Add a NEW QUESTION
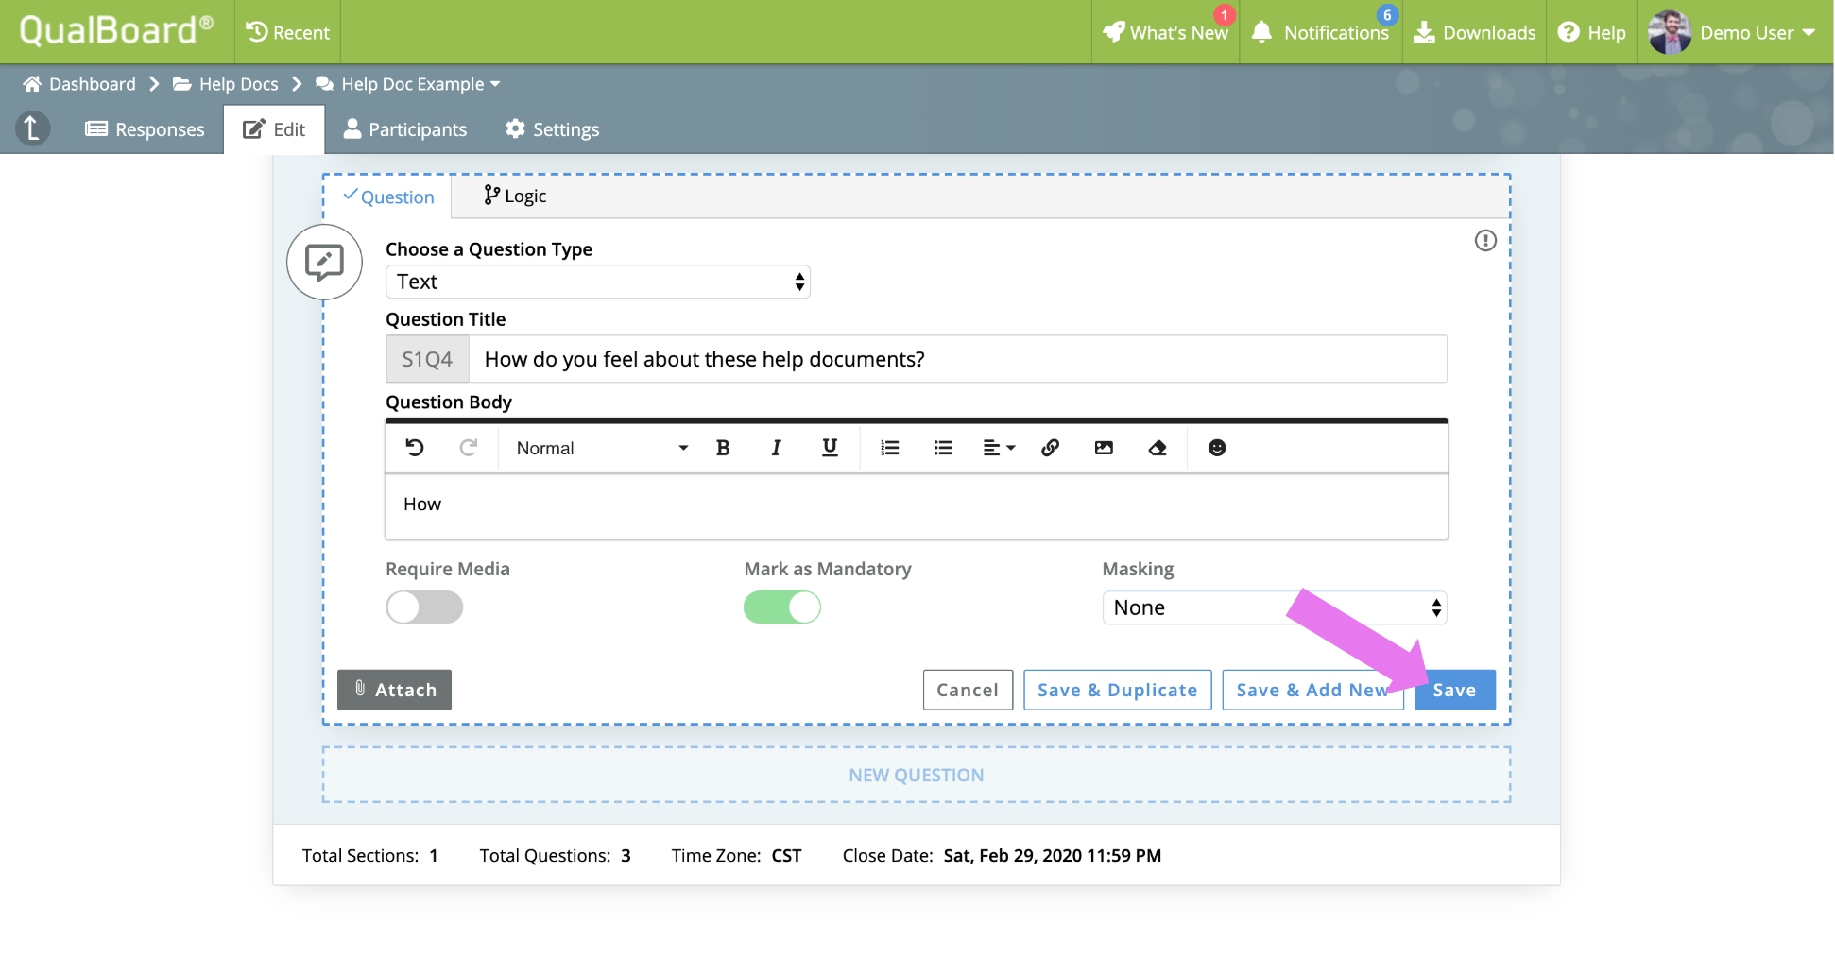Image resolution: width=1835 pixels, height=975 pixels. [917, 775]
